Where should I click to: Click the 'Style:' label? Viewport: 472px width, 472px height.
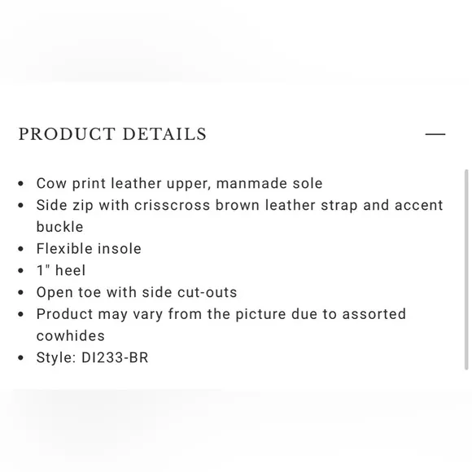point(56,357)
